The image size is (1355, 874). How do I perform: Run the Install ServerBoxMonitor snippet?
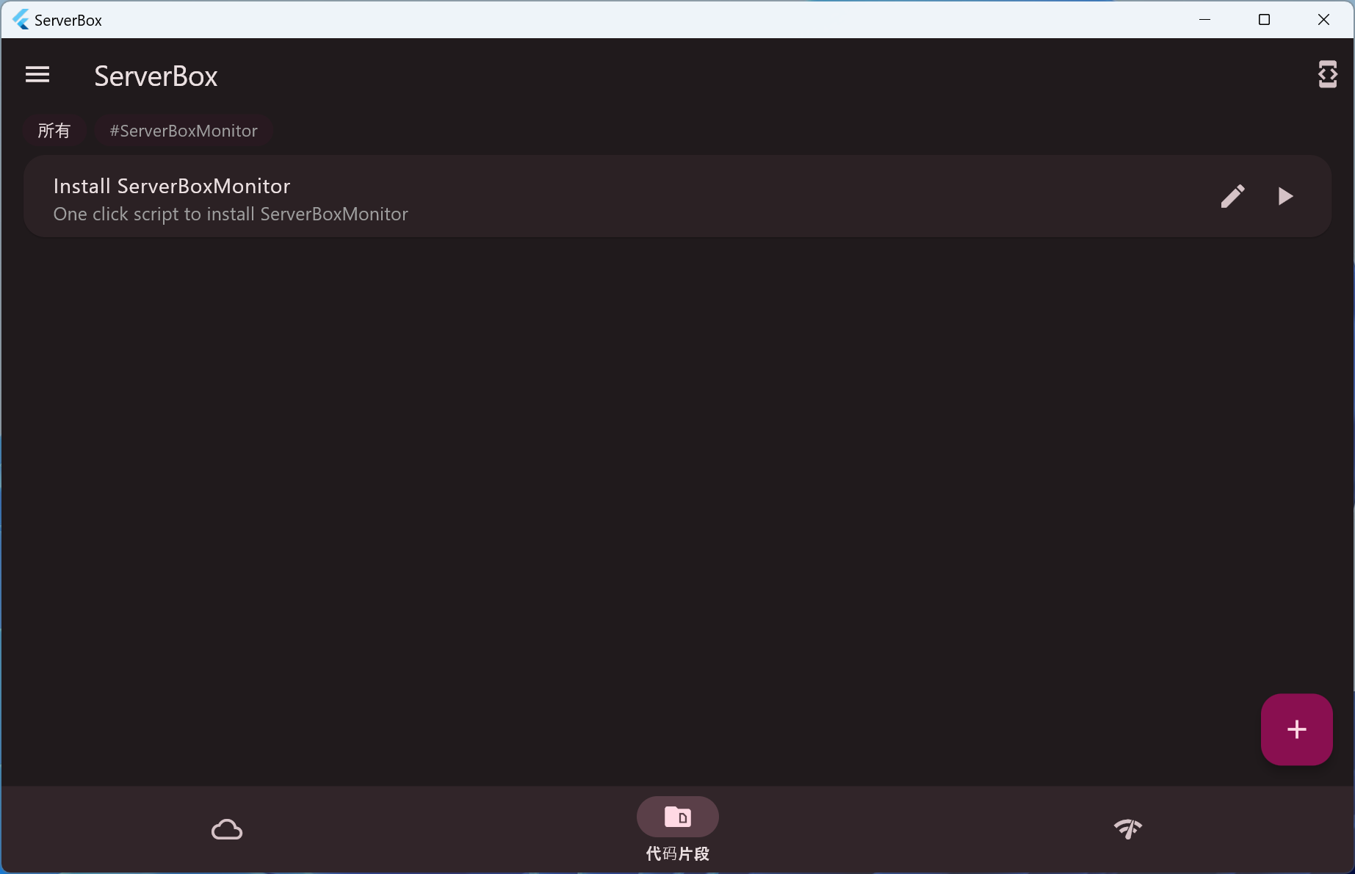(x=1284, y=196)
